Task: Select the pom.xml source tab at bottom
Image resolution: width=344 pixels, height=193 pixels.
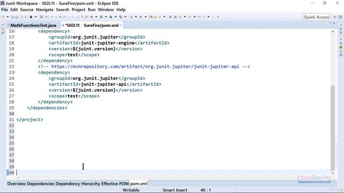Action: [x=139, y=183]
